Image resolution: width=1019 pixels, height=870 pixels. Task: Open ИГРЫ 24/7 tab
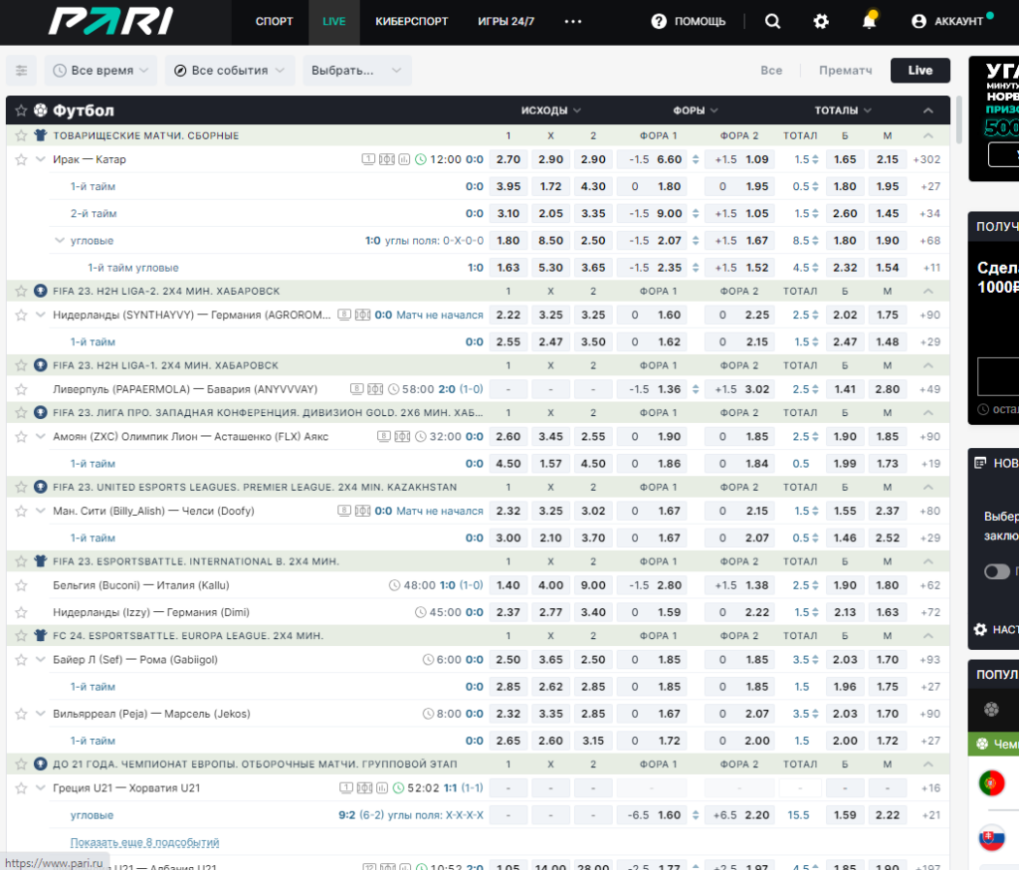tap(506, 22)
